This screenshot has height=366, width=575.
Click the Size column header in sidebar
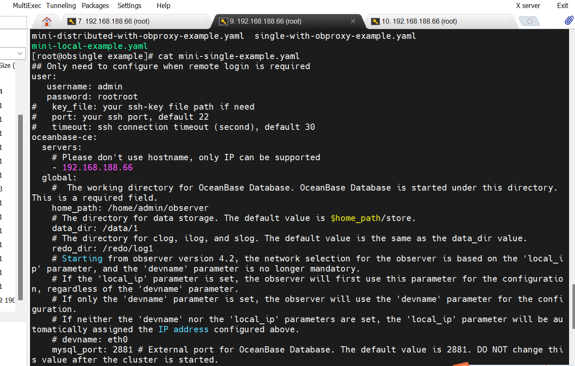point(8,65)
